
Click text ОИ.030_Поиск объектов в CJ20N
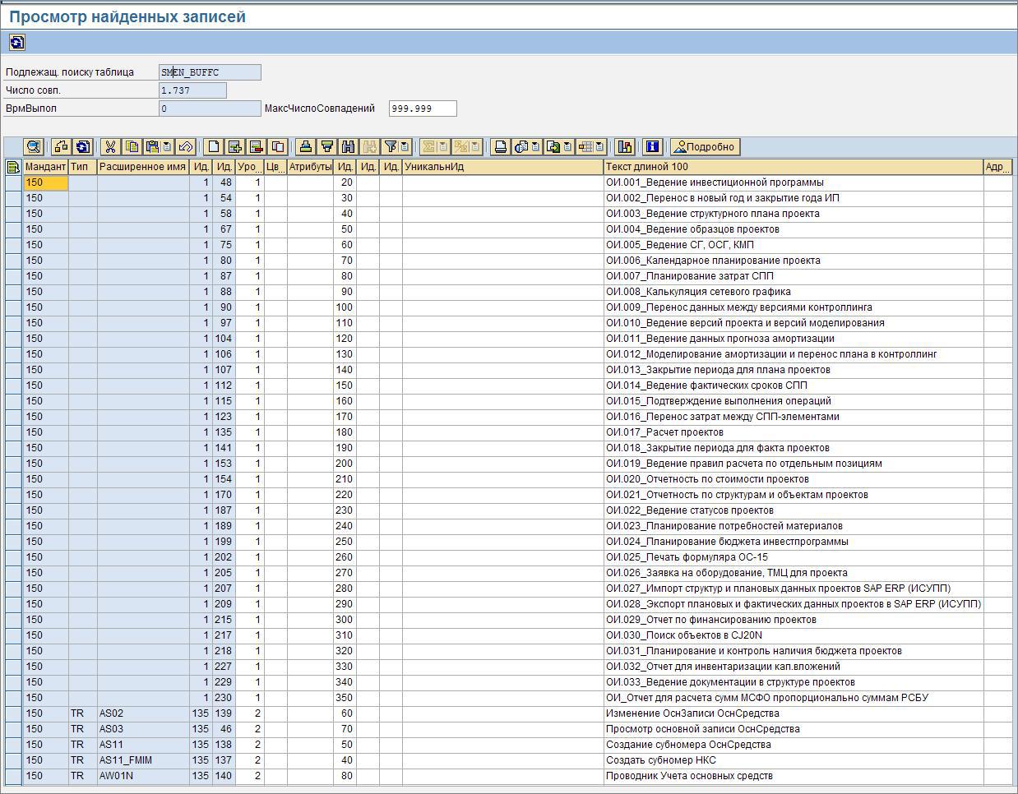(x=683, y=635)
